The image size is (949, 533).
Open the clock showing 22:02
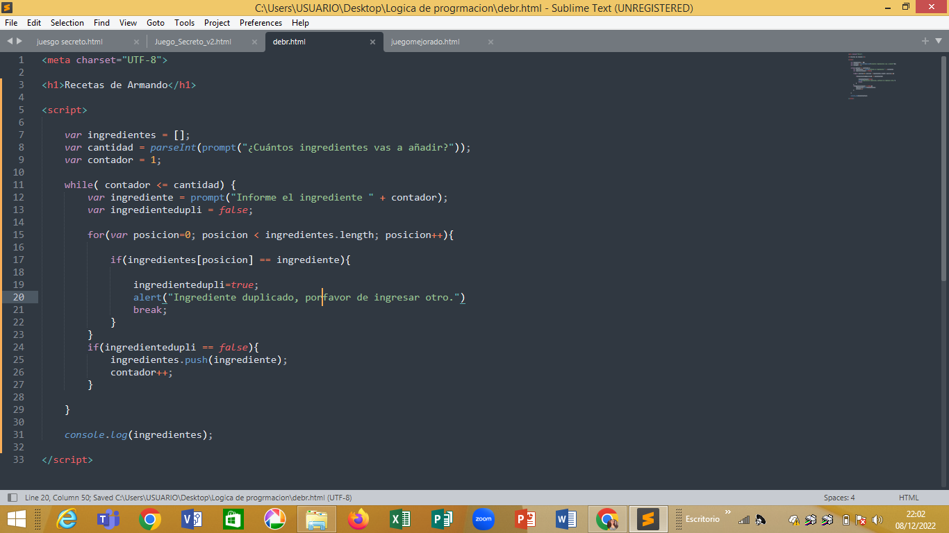(x=916, y=519)
